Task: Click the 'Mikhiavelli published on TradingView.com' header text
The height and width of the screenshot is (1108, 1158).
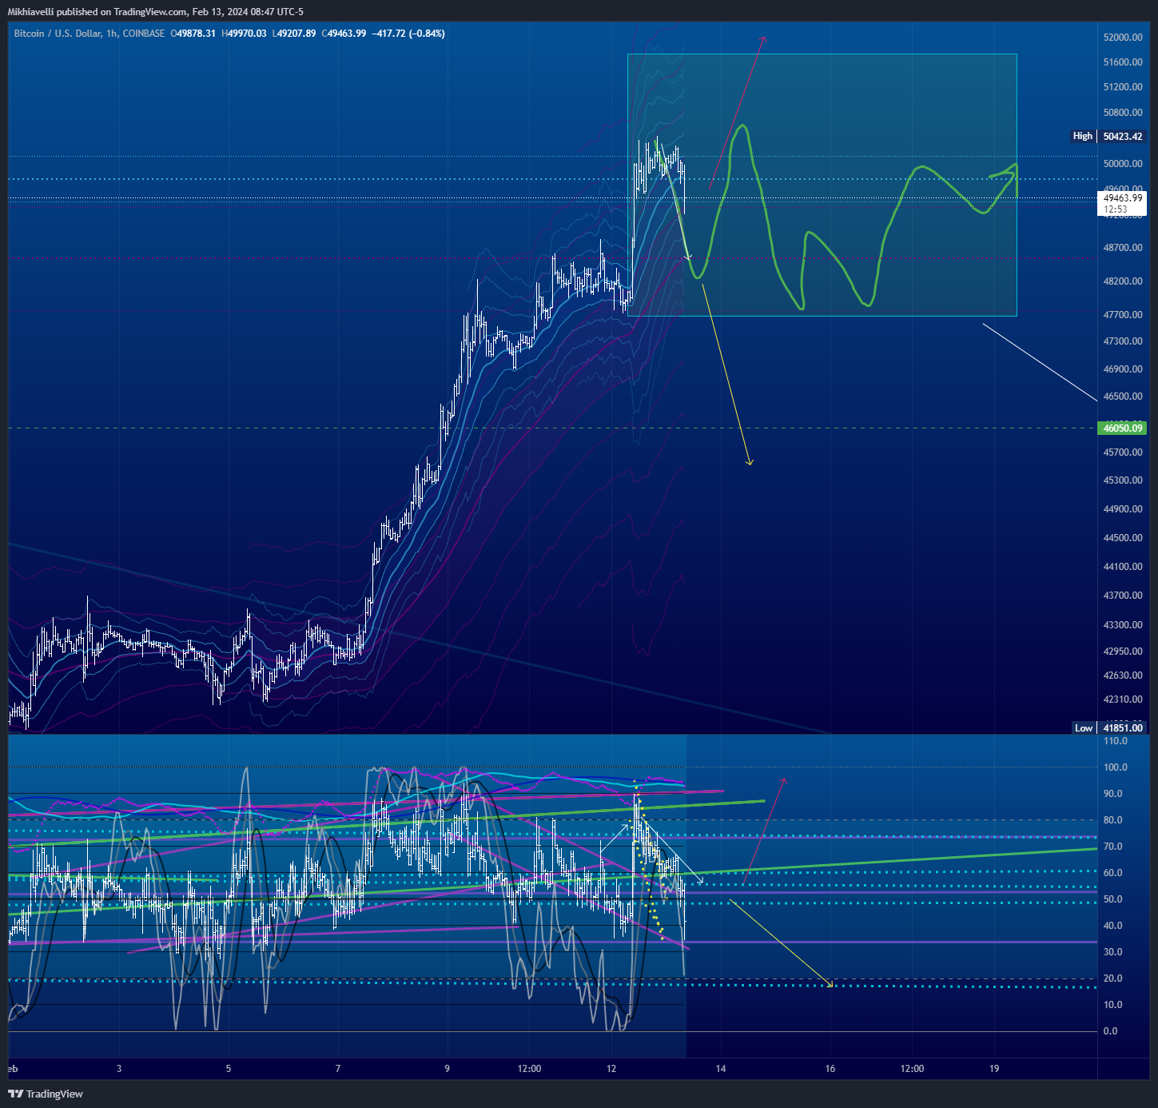Action: [98, 12]
